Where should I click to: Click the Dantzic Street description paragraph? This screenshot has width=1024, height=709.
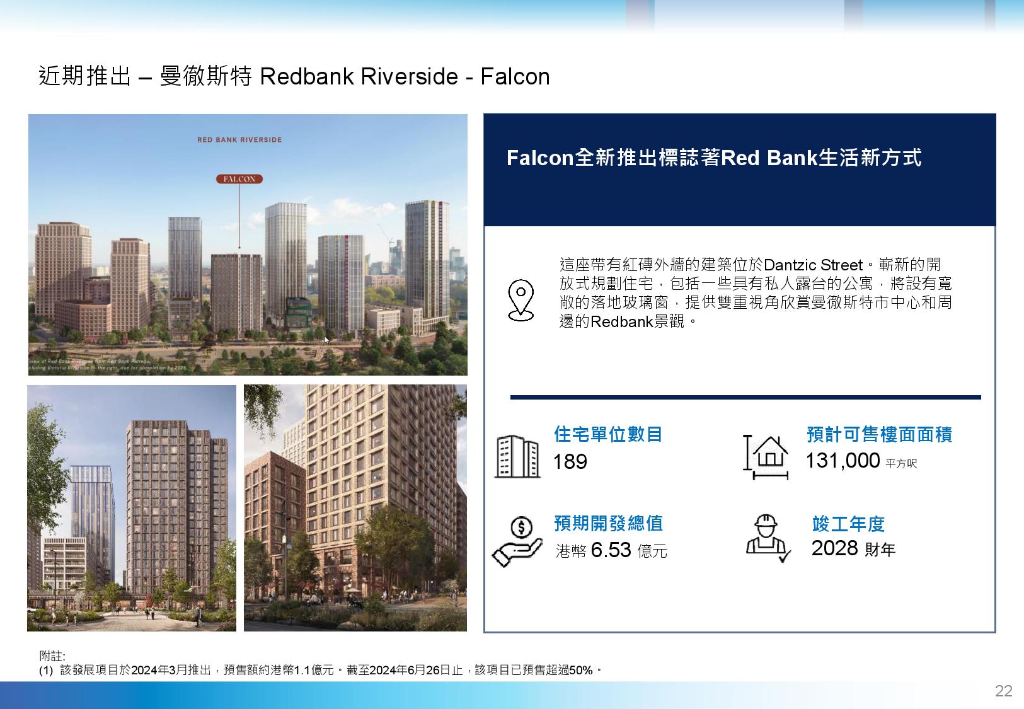[756, 292]
